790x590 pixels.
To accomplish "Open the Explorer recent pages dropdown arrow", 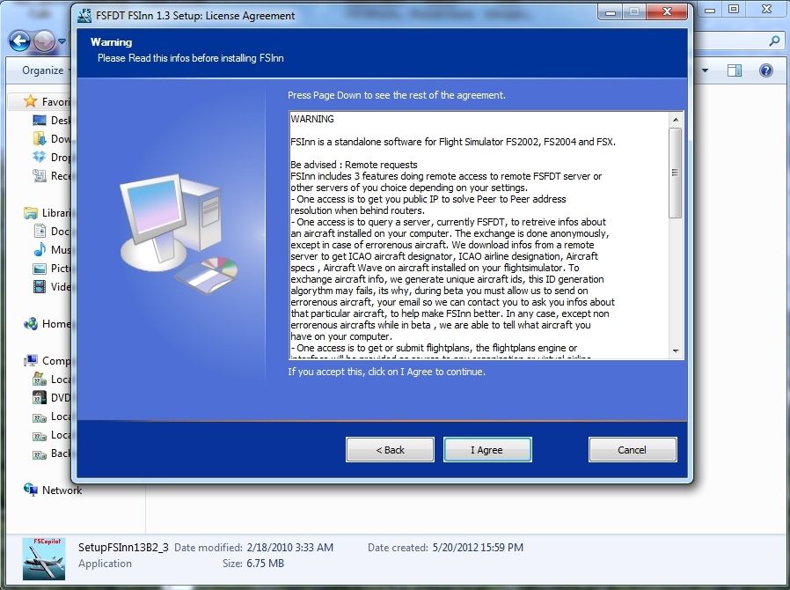I will 62,41.
